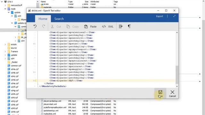Click the editor scrollbar up arrow
Viewport: 205px width, 115px height.
click(x=177, y=33)
